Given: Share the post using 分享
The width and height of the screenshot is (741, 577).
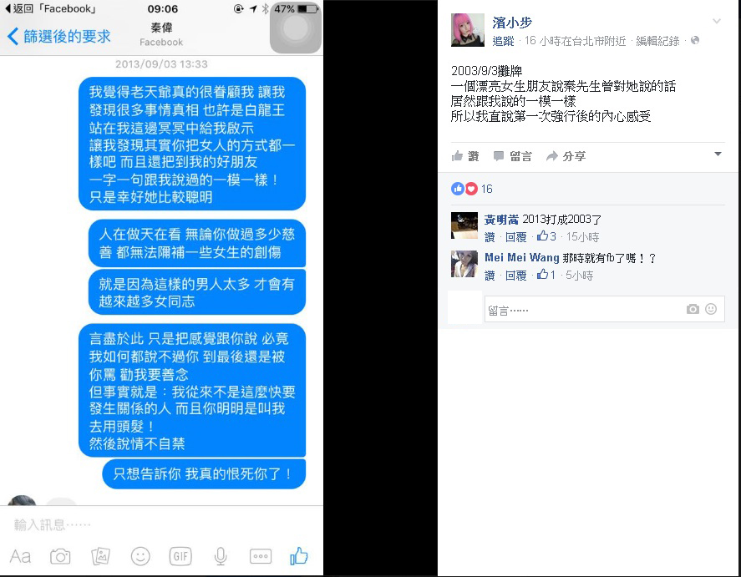Looking at the screenshot, I should [566, 156].
